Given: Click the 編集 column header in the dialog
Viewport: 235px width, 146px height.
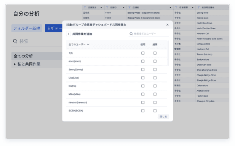Looking at the screenshot, I should (x=155, y=44).
